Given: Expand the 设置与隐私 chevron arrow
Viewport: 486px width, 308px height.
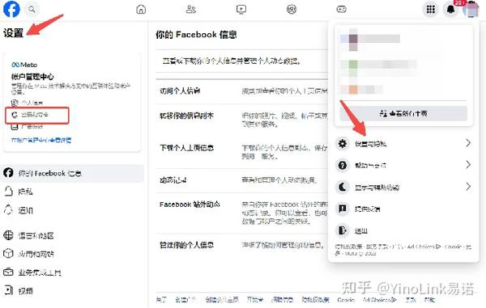Looking at the screenshot, I should tap(468, 143).
